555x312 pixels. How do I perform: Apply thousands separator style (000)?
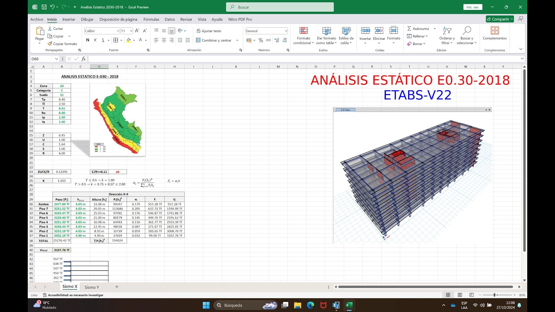268,40
